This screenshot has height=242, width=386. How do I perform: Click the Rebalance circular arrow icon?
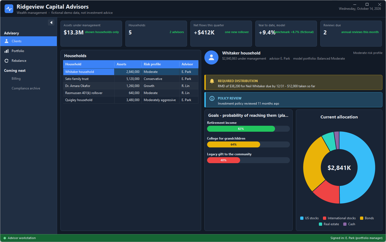click(6, 61)
